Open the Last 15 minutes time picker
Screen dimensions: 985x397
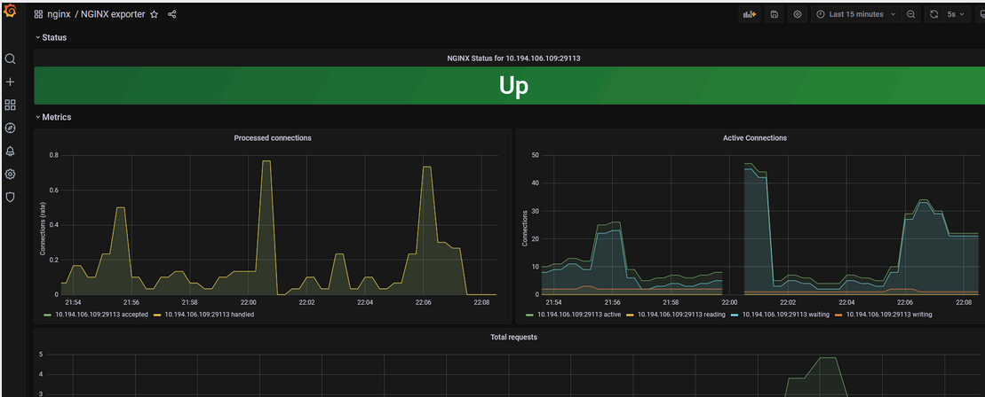pyautogui.click(x=855, y=15)
